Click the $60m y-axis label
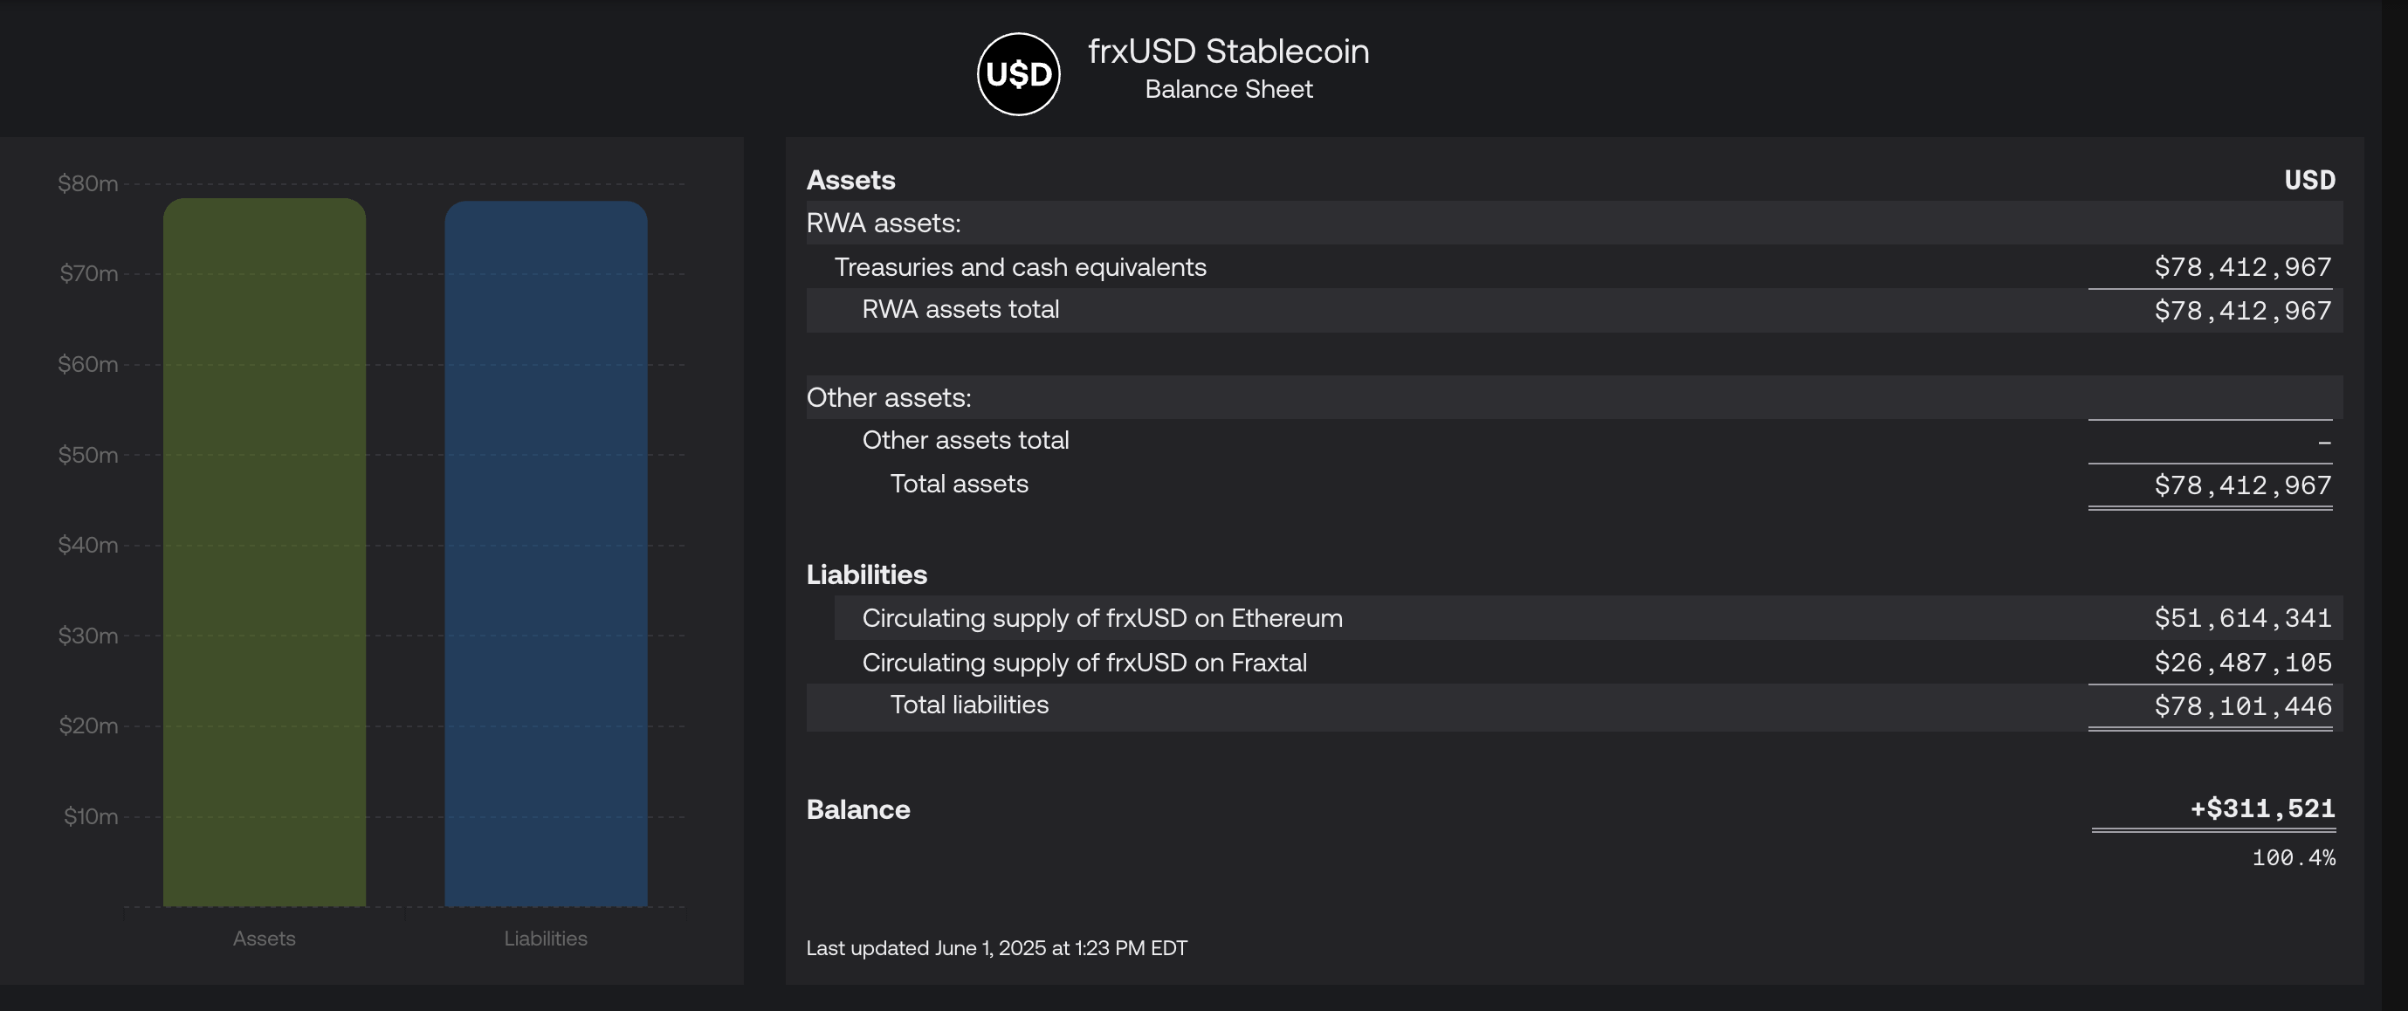The width and height of the screenshot is (2408, 1011). pos(88,364)
